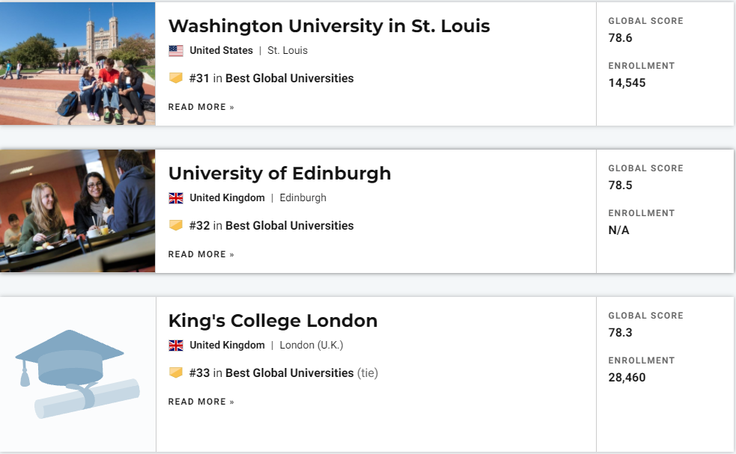Viewport: 736px width, 454px height.
Task: Click #32 in Best Global Universities
Action: 271,226
